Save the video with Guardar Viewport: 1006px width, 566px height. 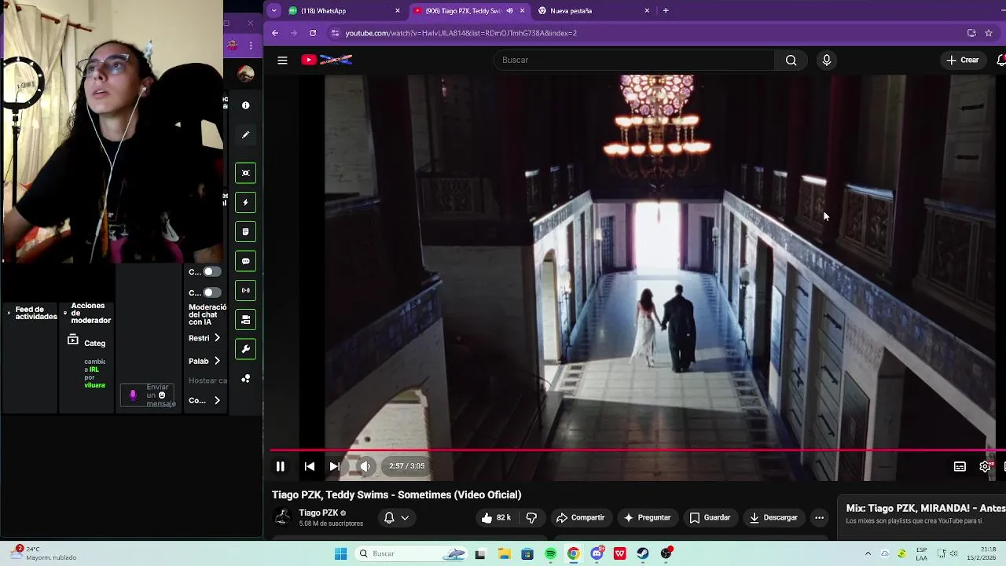(710, 517)
